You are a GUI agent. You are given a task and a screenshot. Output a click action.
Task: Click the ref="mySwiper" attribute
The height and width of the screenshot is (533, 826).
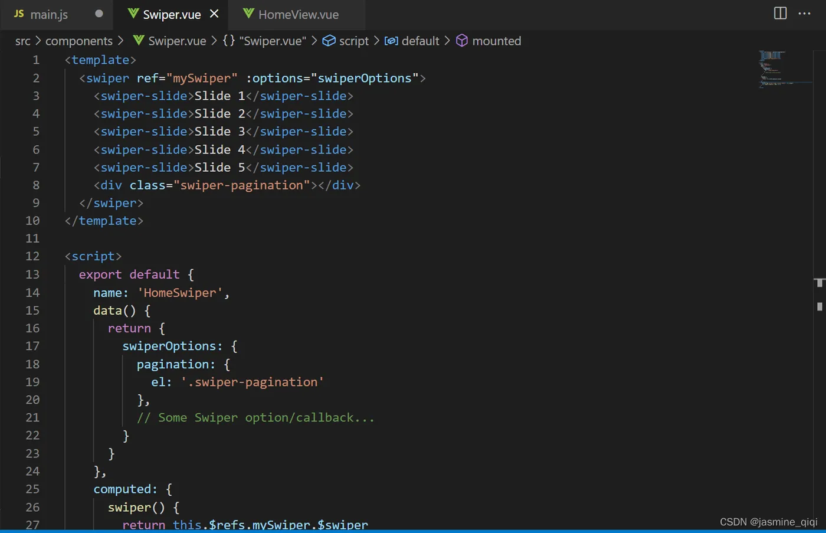click(187, 78)
